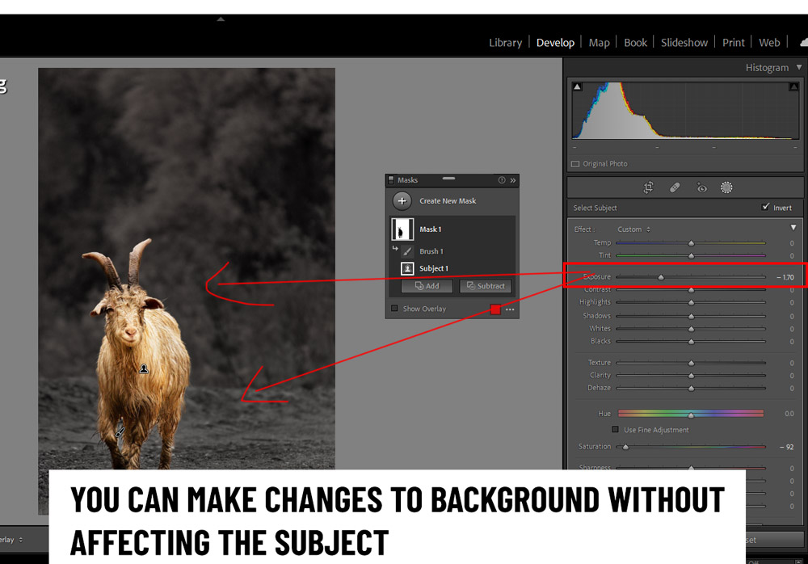Image resolution: width=808 pixels, height=564 pixels.
Task: Click the "Masks" panel title text
Action: 407,180
